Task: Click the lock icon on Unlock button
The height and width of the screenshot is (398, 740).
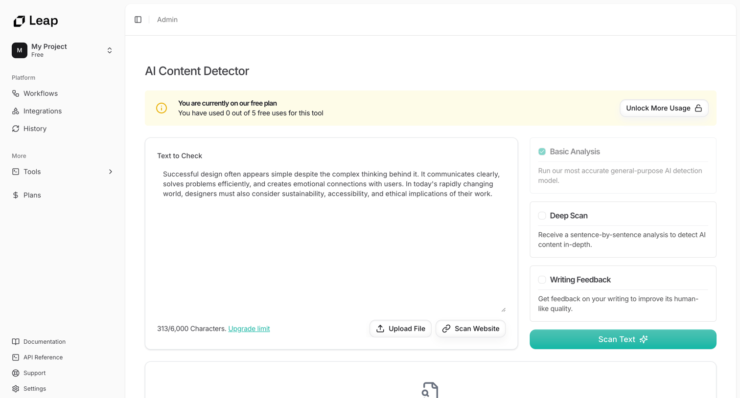Action: point(698,108)
